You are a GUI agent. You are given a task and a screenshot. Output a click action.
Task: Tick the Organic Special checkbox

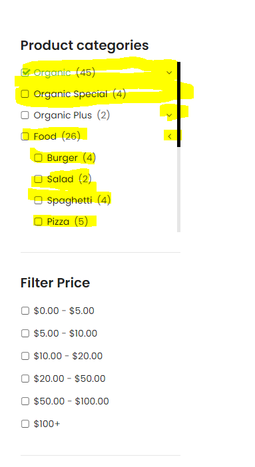tap(25, 94)
